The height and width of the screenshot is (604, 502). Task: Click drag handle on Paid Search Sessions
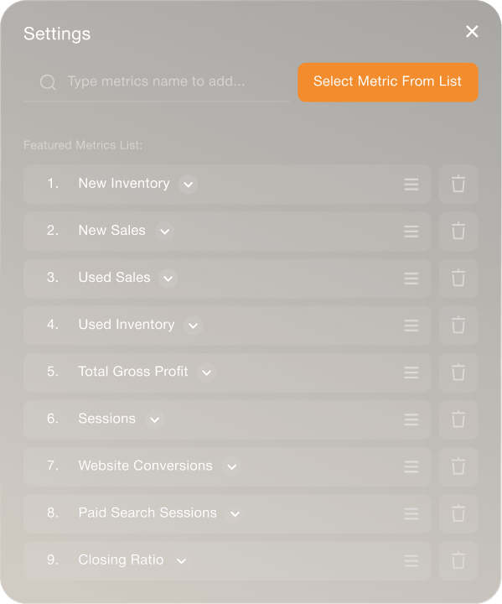411,513
